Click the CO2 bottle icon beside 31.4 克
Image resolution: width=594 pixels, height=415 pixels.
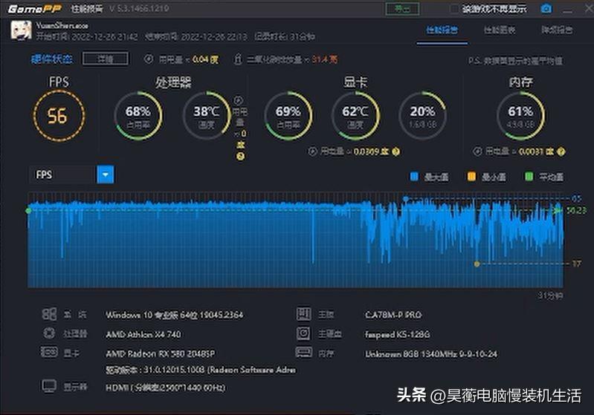[237, 59]
